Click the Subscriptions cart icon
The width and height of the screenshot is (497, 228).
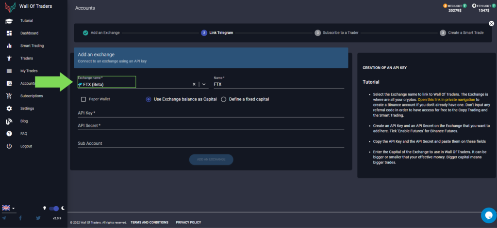pos(9,96)
